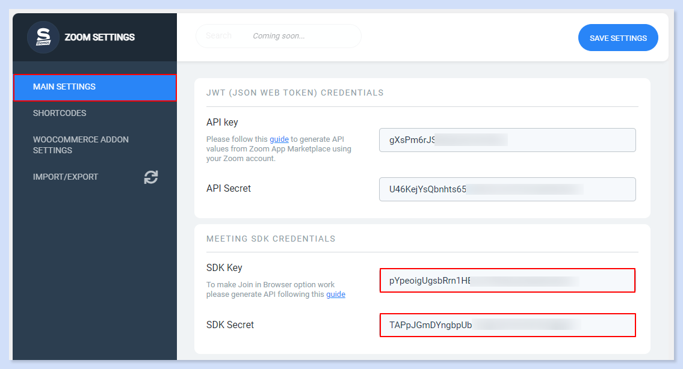The image size is (683, 369).
Task: Switch to the Shortcodes section
Action: (60, 113)
